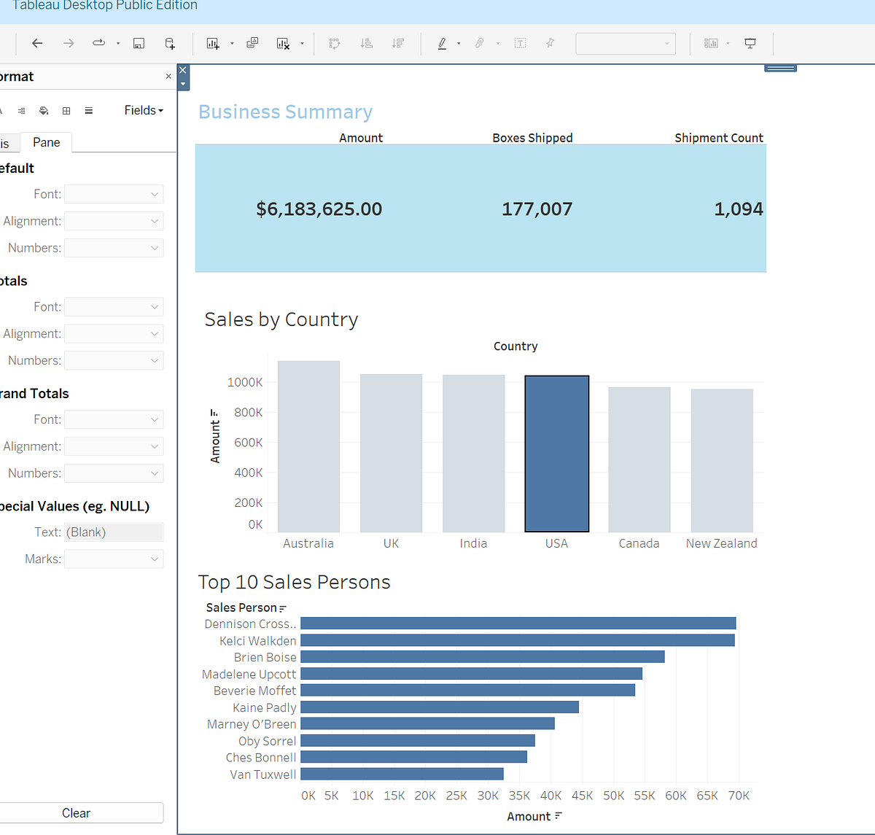Screen dimensions: 875x835
Task: Add a new data source icon
Action: click(170, 44)
